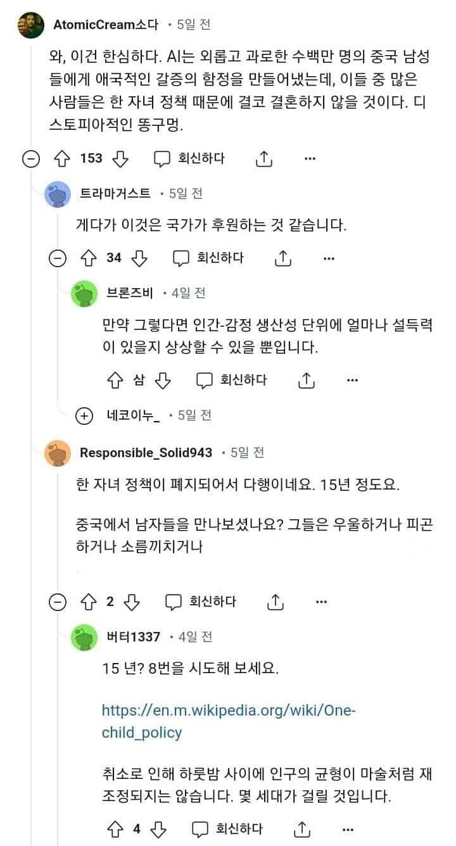Open more options on the 153-vote comment
The width and height of the screenshot is (456, 846).
tap(309, 158)
